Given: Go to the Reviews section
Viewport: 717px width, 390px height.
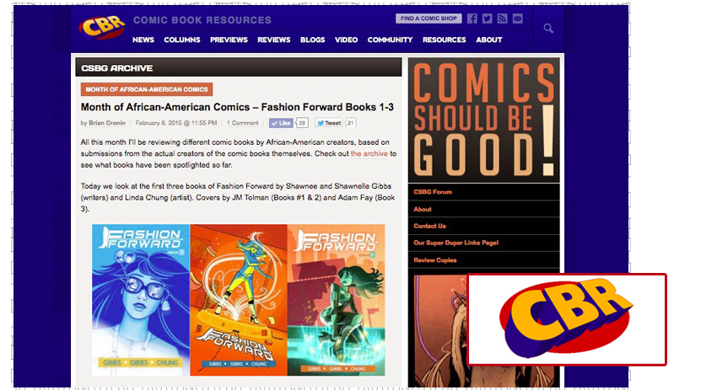Looking at the screenshot, I should coord(273,40).
